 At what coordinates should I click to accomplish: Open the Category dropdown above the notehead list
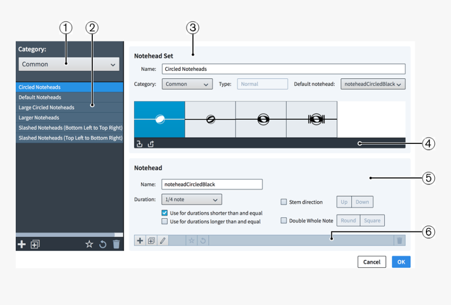[x=69, y=64]
